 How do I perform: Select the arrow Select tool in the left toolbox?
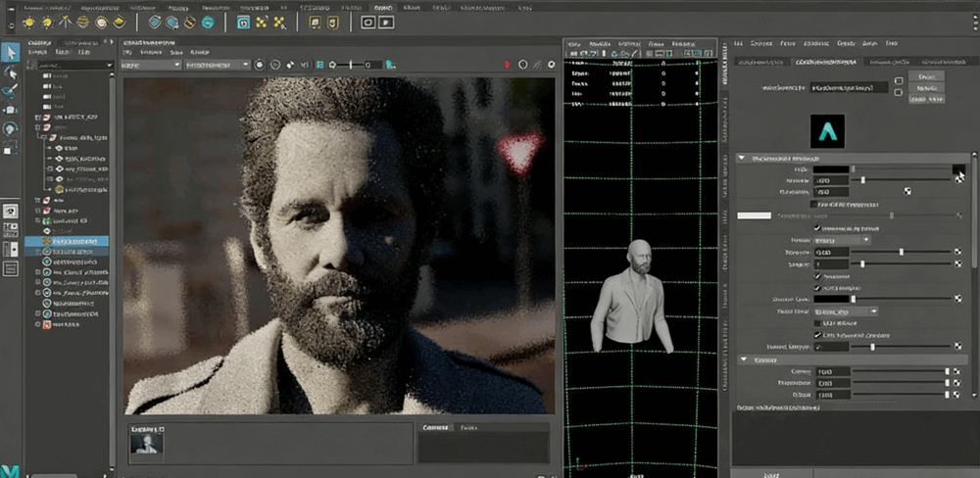point(11,52)
